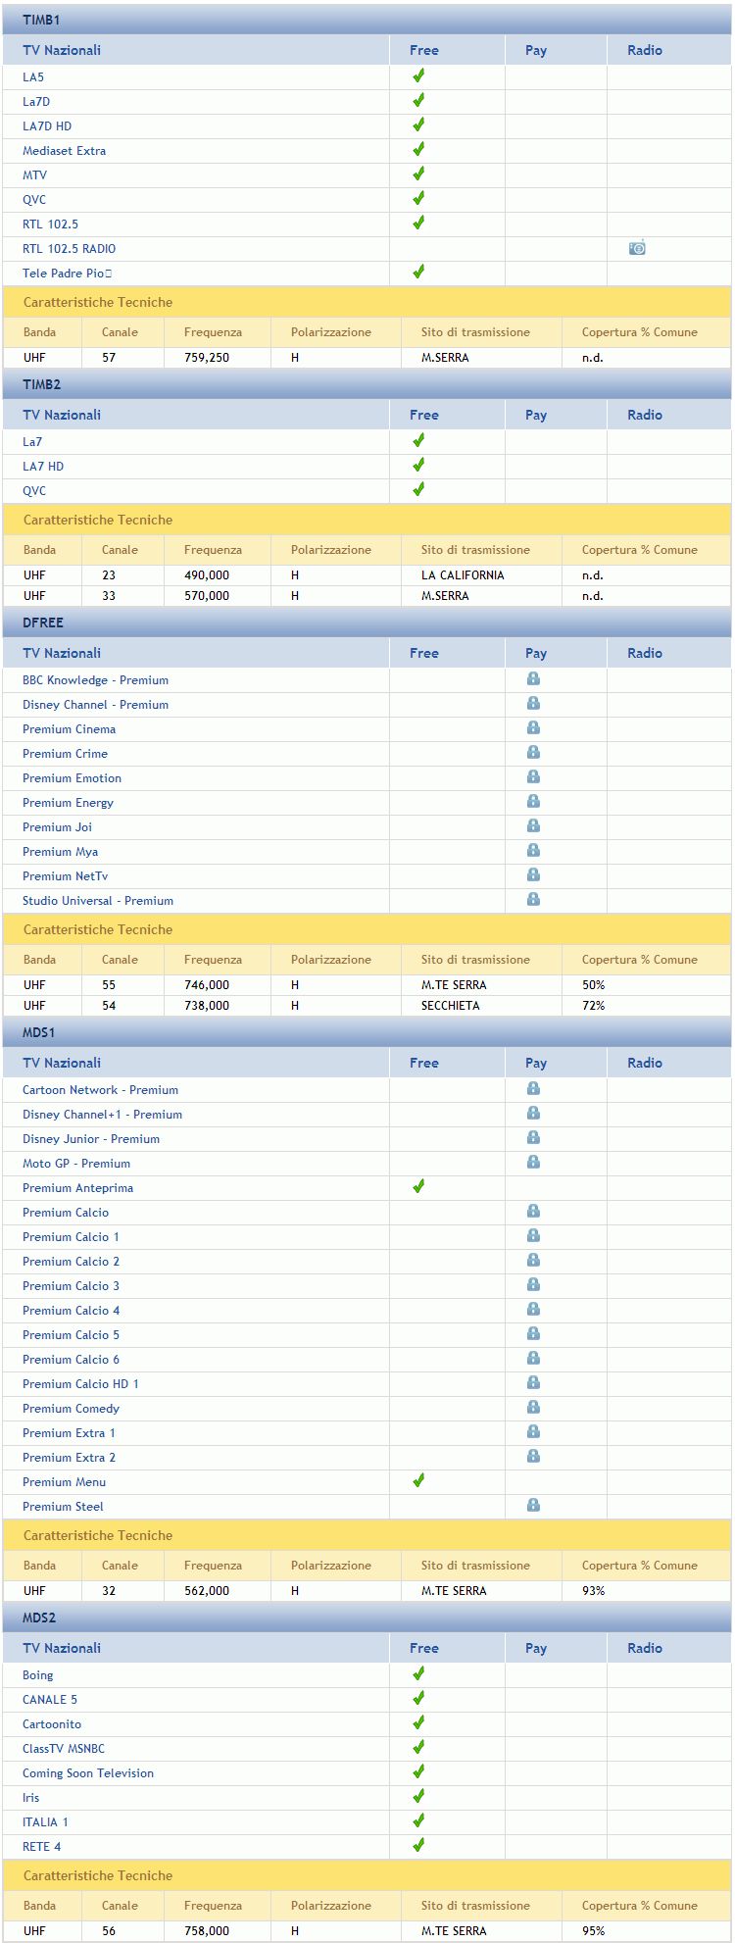The height and width of the screenshot is (1943, 735).
Task: Open the Disney Channel+1 - Premium link
Action: point(102,1115)
